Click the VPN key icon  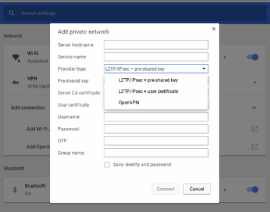click(16, 83)
